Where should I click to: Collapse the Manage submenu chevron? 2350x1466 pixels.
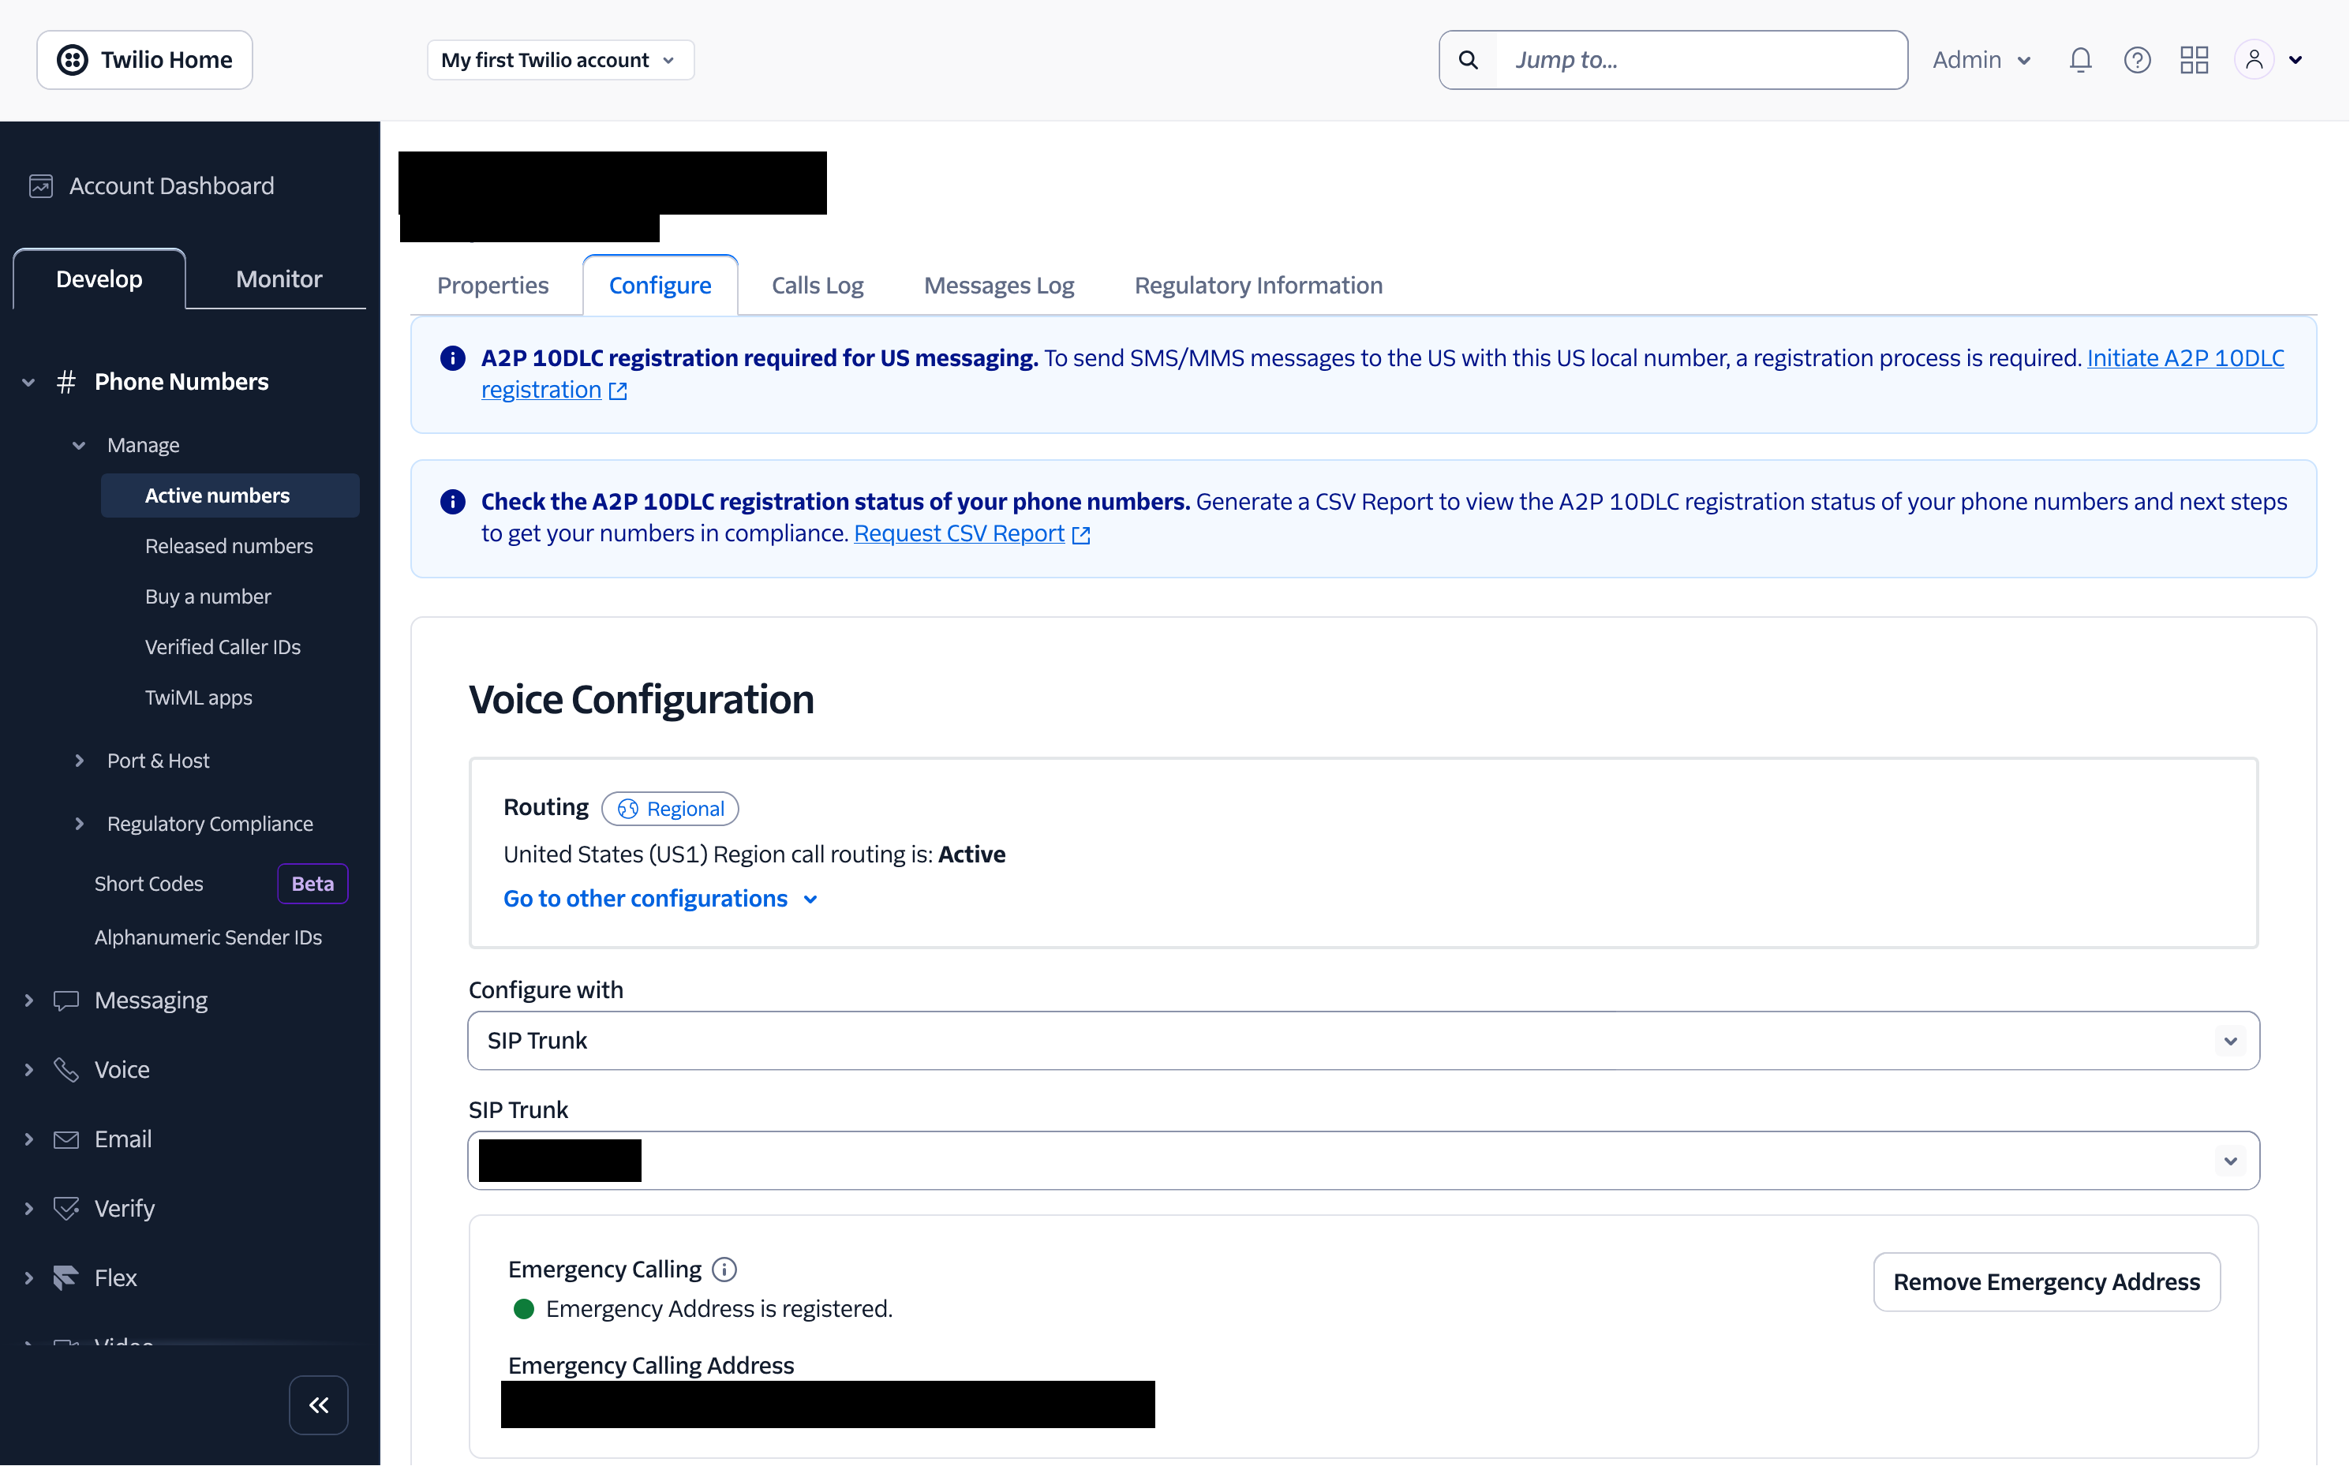click(x=79, y=445)
